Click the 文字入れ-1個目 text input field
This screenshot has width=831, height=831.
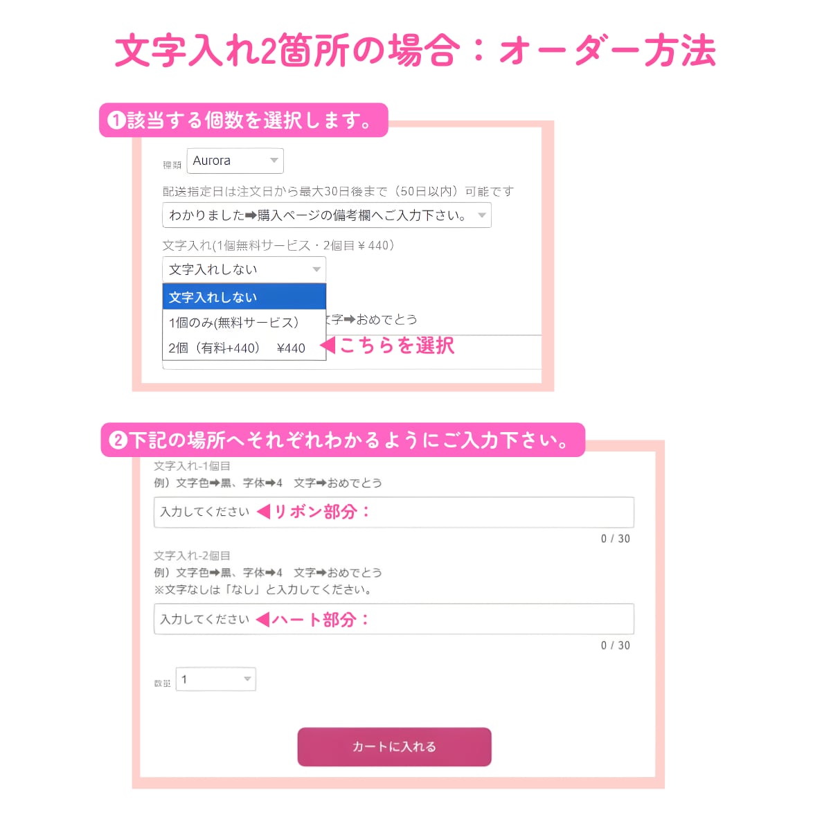(x=485, y=512)
